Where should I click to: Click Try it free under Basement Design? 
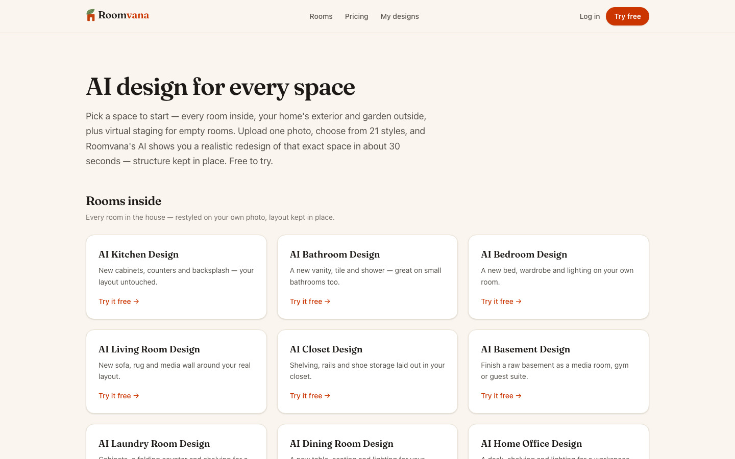point(501,396)
